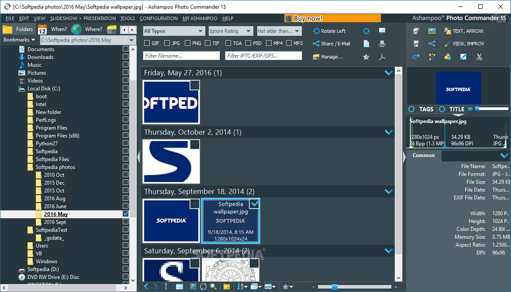Viewport: 511px width, 292px height.
Task: Click the Filter filename input field
Action: click(182, 56)
